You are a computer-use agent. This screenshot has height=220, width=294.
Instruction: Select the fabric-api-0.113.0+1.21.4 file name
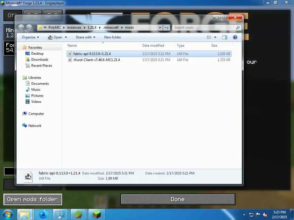tap(92, 54)
